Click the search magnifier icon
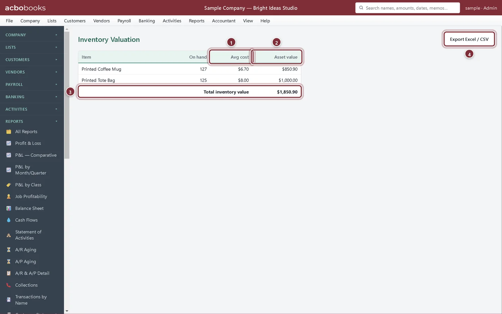This screenshot has width=502, height=314. (361, 8)
